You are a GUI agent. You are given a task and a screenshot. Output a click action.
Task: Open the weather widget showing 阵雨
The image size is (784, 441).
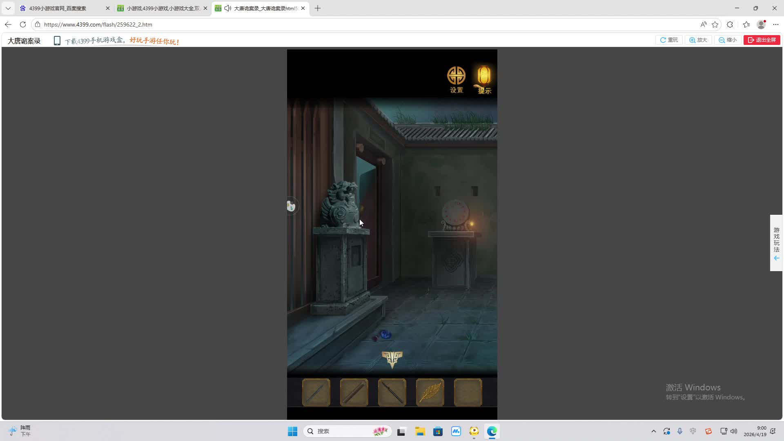[x=20, y=431]
